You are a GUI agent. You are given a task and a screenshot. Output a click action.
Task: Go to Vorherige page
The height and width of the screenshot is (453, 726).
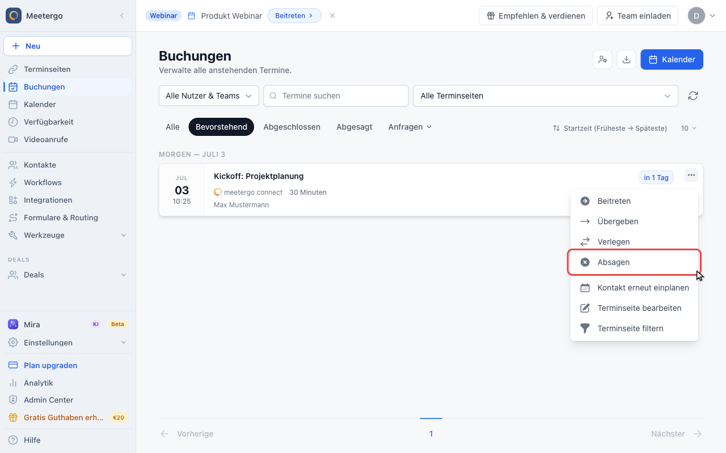[x=187, y=434]
